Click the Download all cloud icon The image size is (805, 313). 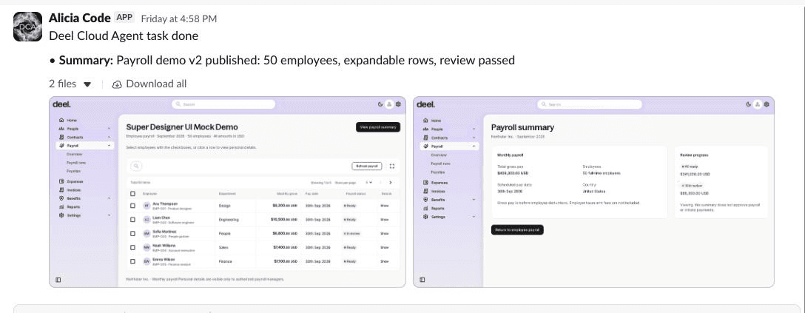[x=117, y=84]
